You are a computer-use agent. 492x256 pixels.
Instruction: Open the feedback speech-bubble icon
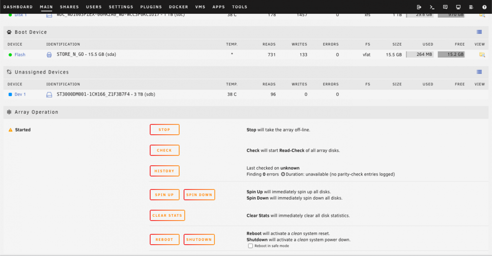click(x=445, y=7)
